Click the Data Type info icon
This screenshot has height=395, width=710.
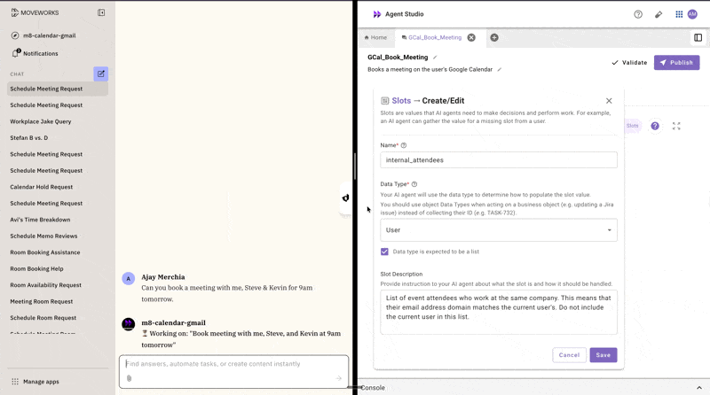(x=414, y=184)
